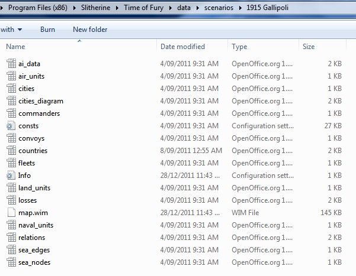Screen dimensions: 356x276
Task: Open the 'with' dropdown arrow in toolbar
Action: coord(20,30)
